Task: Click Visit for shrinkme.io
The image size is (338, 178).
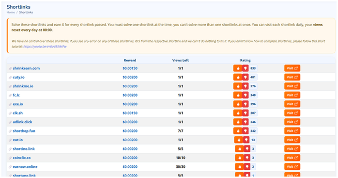Action: tap(292, 86)
